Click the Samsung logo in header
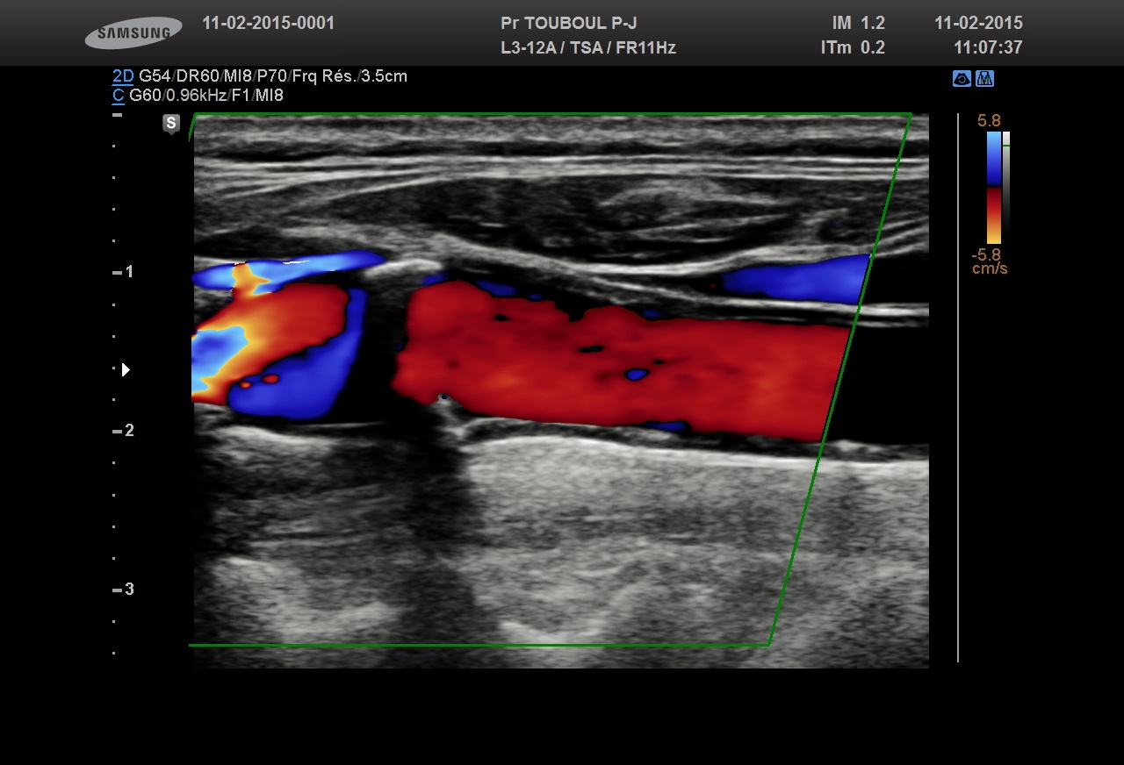1124x765 pixels. (133, 33)
